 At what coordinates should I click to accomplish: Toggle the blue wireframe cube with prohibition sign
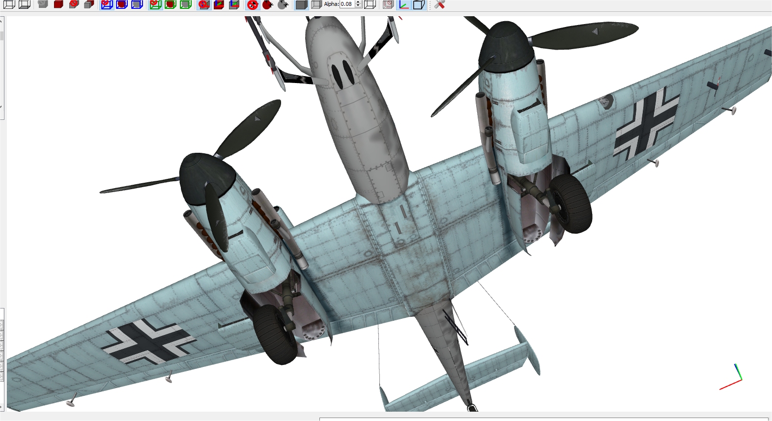[107, 4]
